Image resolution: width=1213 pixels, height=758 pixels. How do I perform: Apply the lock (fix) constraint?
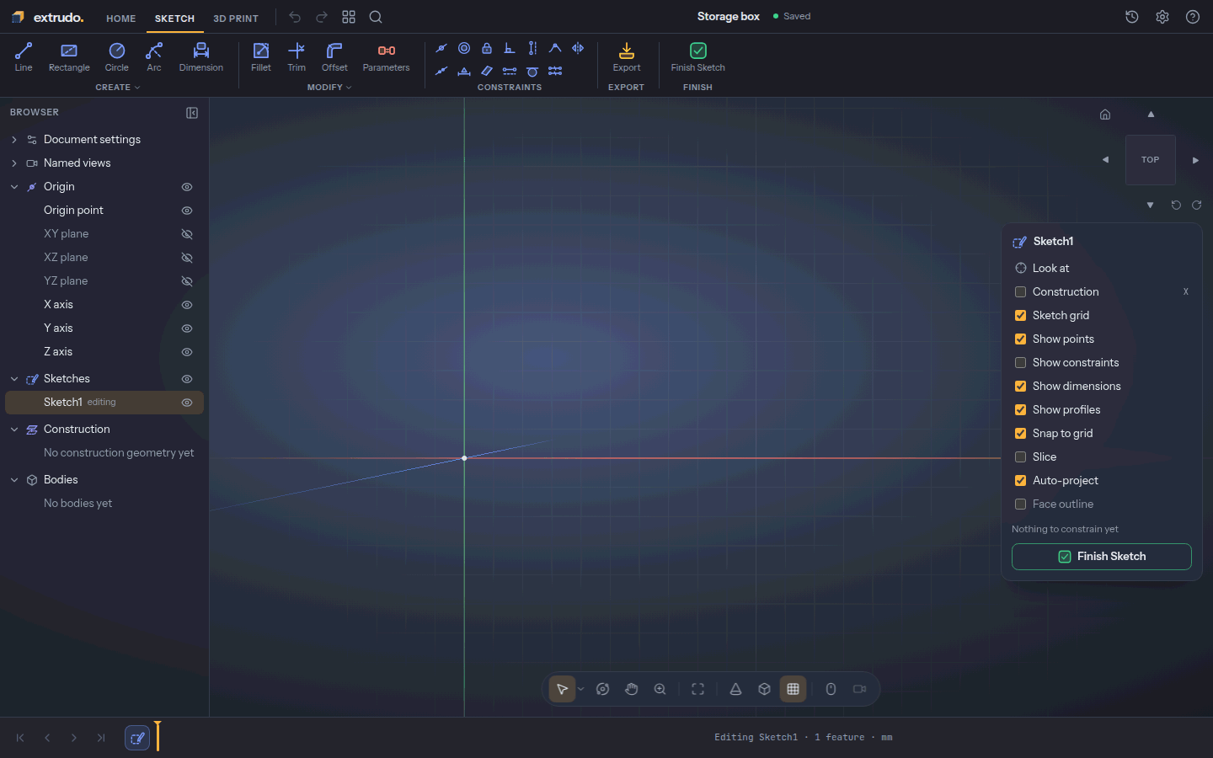pyautogui.click(x=487, y=48)
